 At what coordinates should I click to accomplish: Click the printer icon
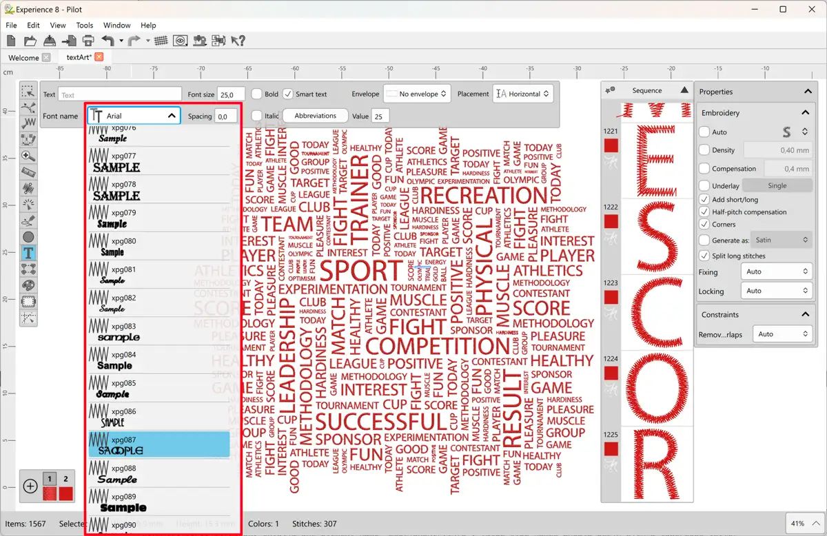88,41
